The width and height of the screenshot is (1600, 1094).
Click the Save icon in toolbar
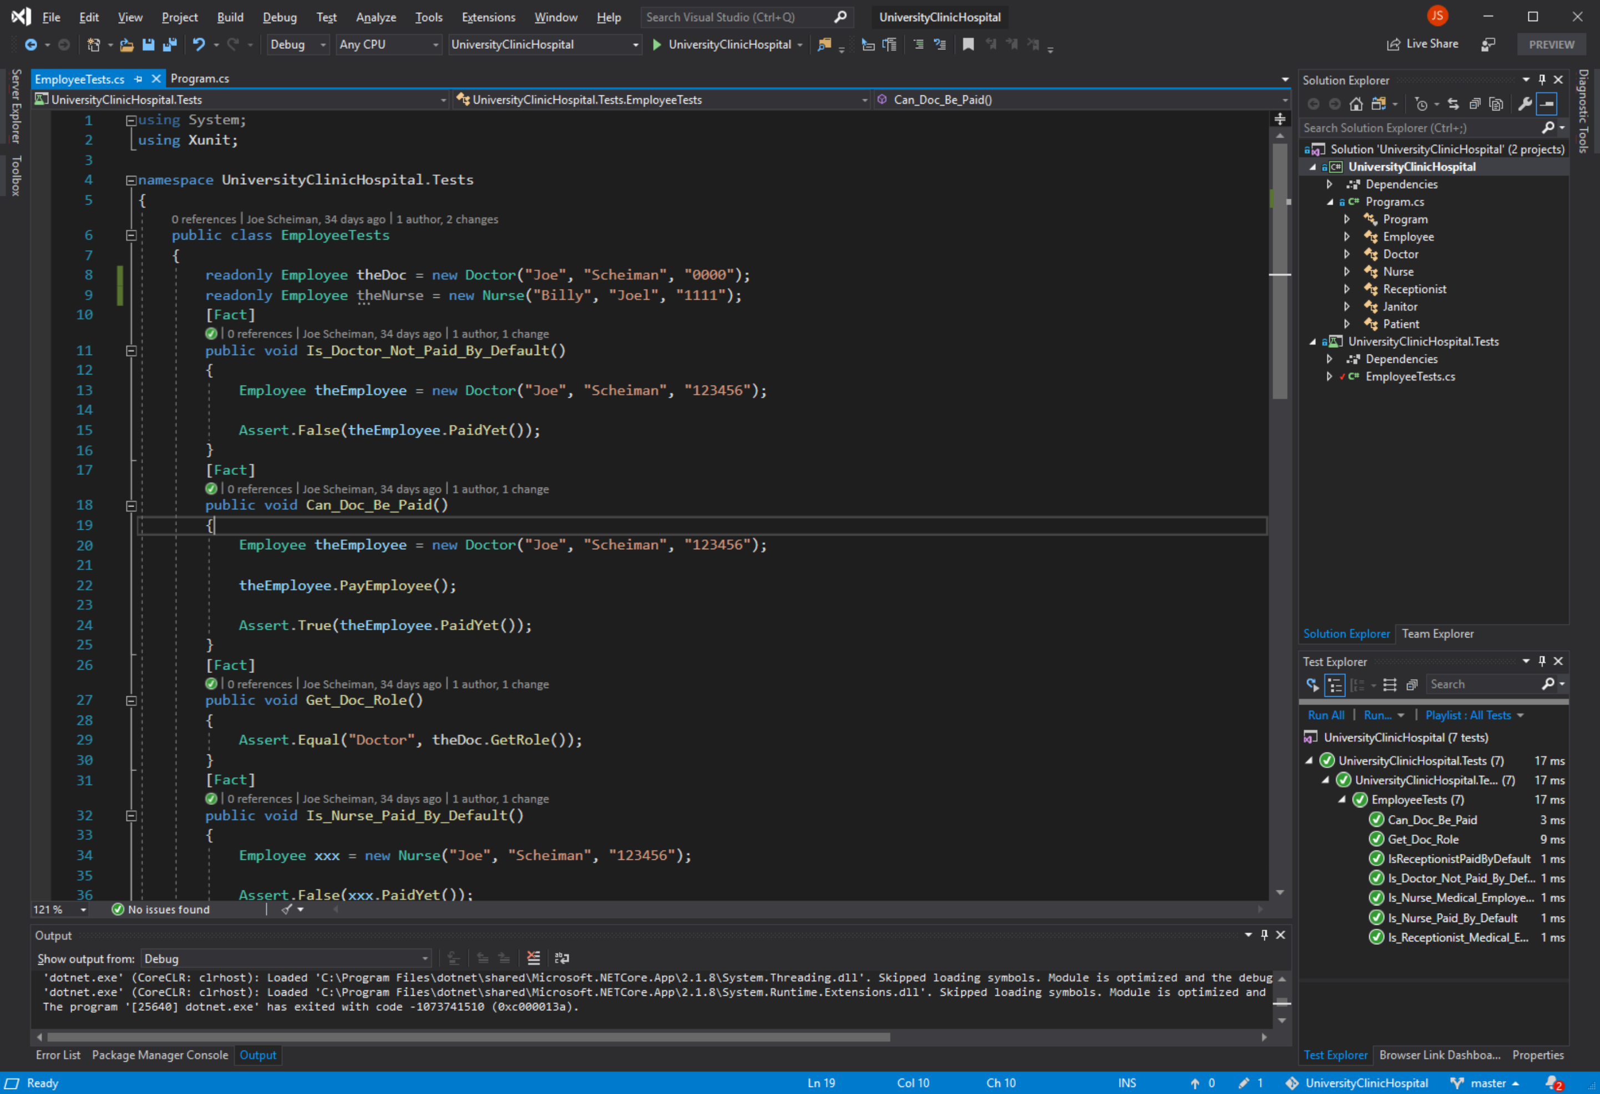pyautogui.click(x=148, y=45)
